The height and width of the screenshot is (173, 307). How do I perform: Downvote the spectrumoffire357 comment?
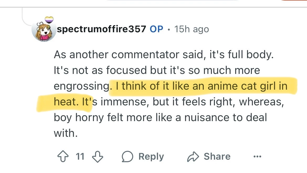click(97, 156)
